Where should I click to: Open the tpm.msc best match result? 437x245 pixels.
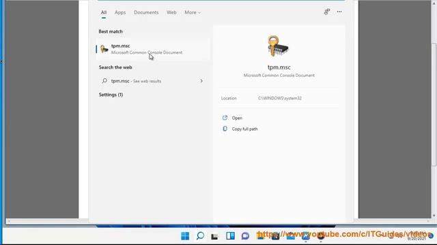(x=153, y=49)
